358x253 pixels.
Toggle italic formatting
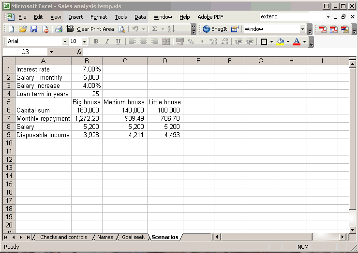pyautogui.click(x=107, y=42)
